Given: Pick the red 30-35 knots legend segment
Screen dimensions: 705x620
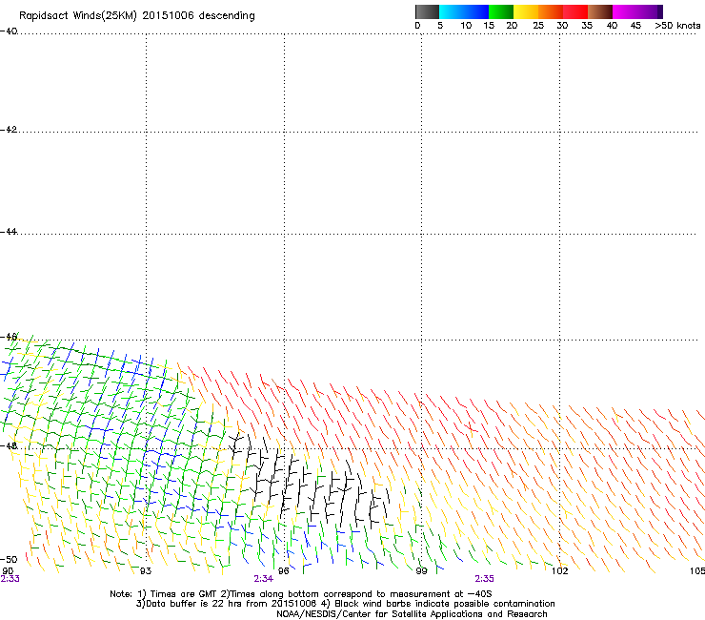Looking at the screenshot, I should click(x=575, y=11).
